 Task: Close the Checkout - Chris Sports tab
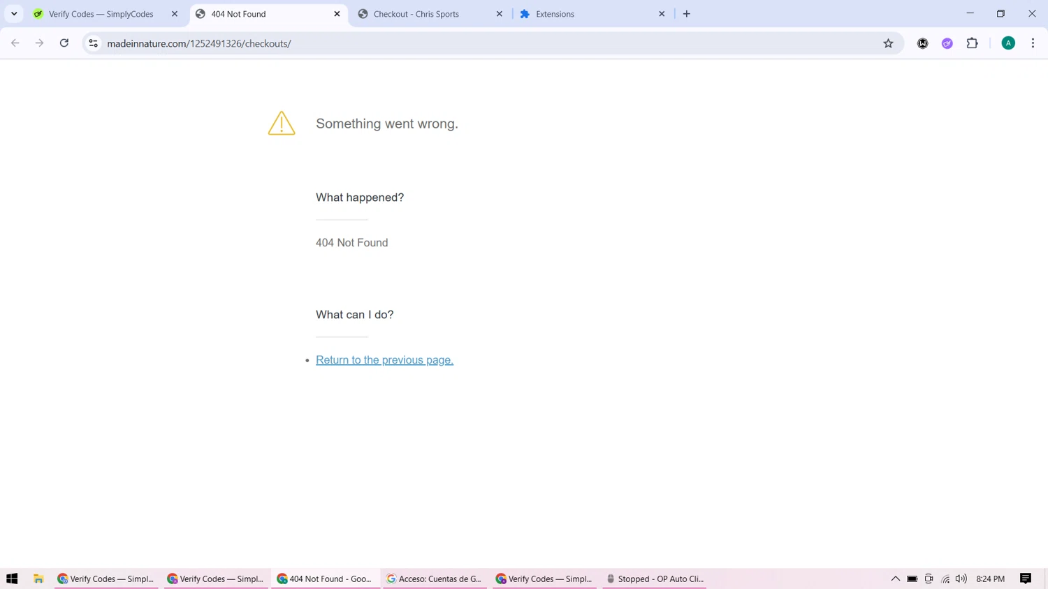pos(500,14)
